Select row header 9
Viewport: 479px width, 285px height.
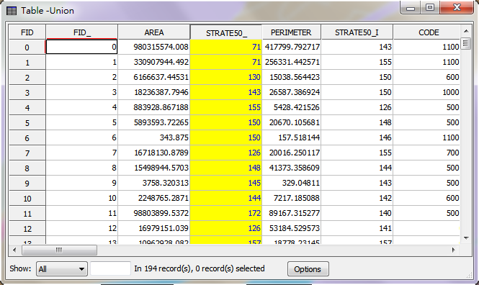(x=27, y=184)
